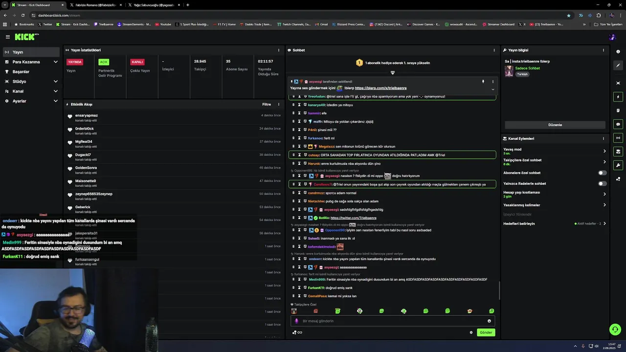
Task: Click the purple microphone icon in message box
Action: coord(296,321)
